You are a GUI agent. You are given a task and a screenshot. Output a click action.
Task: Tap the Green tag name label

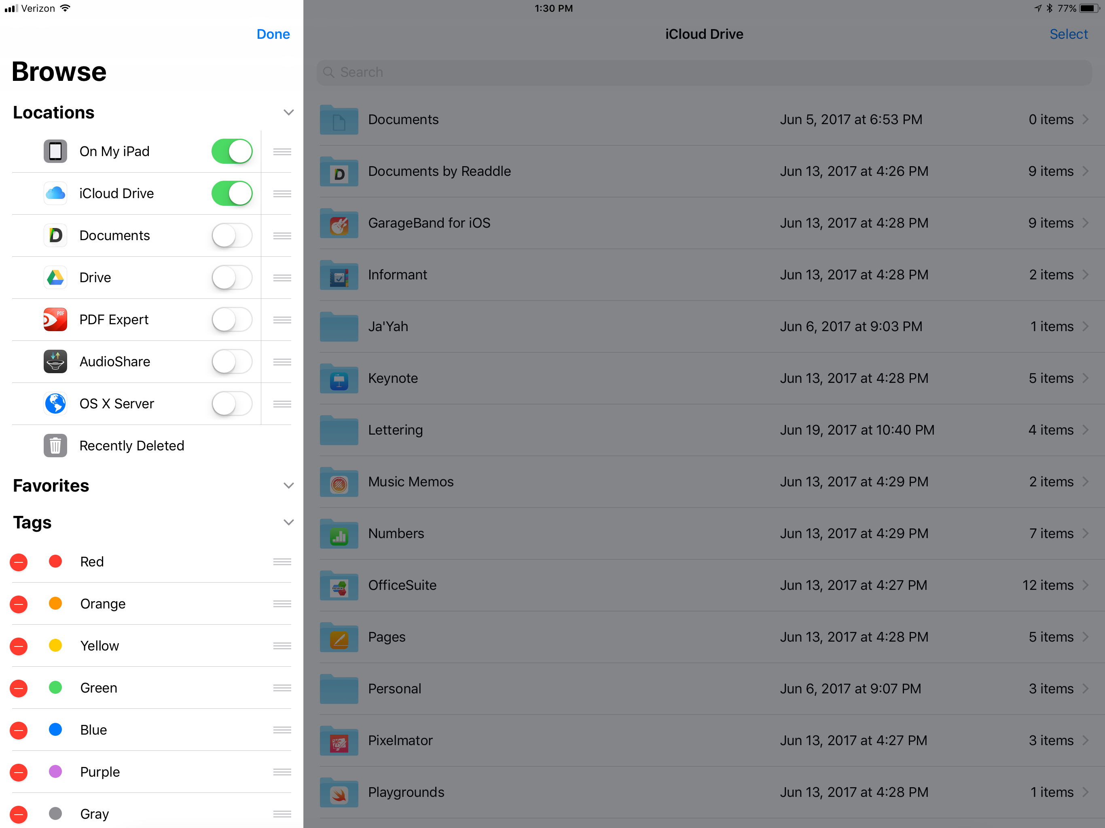tap(99, 688)
